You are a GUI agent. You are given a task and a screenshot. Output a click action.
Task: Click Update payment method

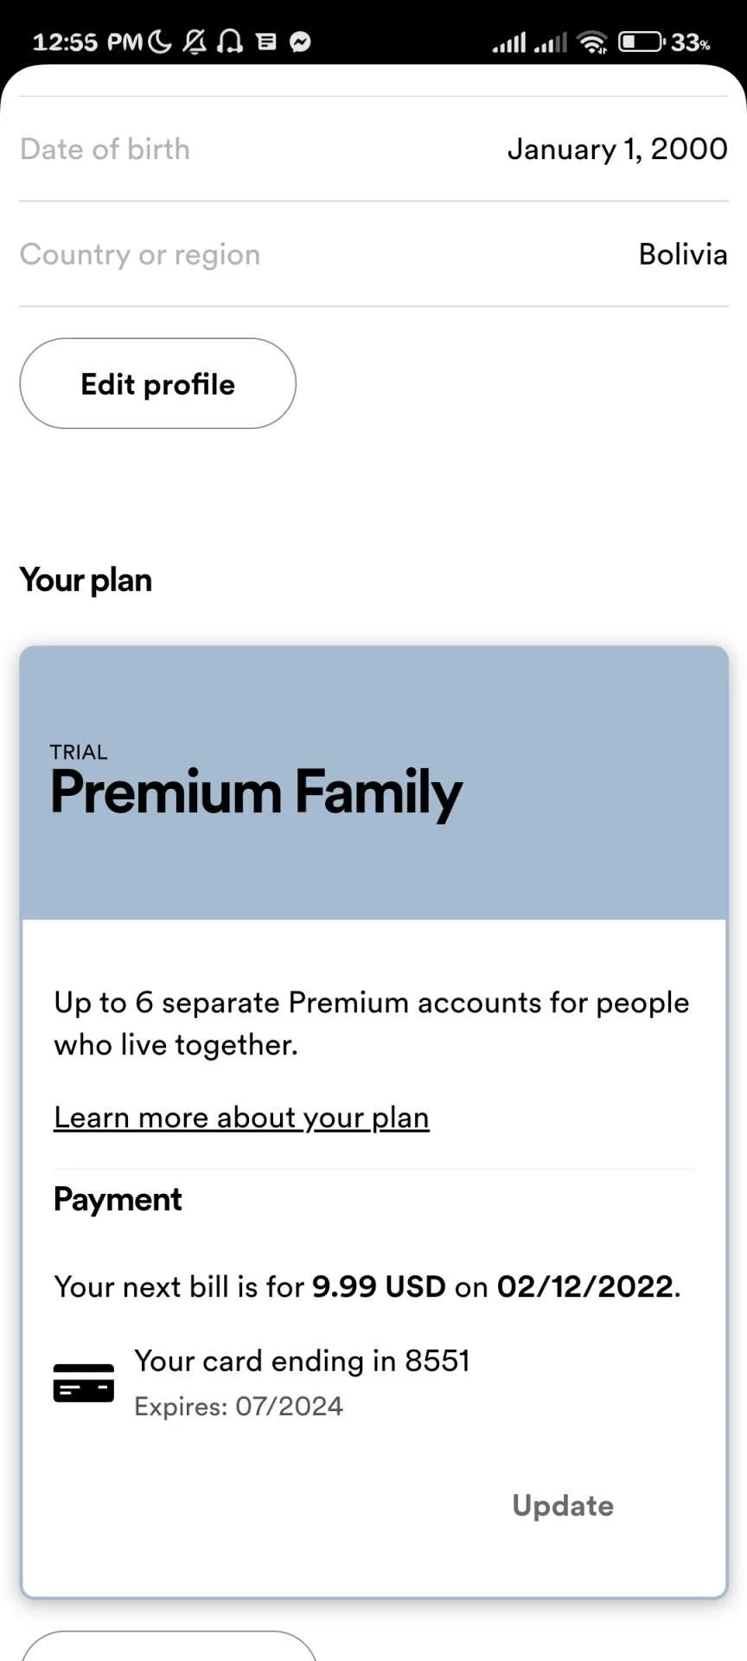[x=563, y=1505]
